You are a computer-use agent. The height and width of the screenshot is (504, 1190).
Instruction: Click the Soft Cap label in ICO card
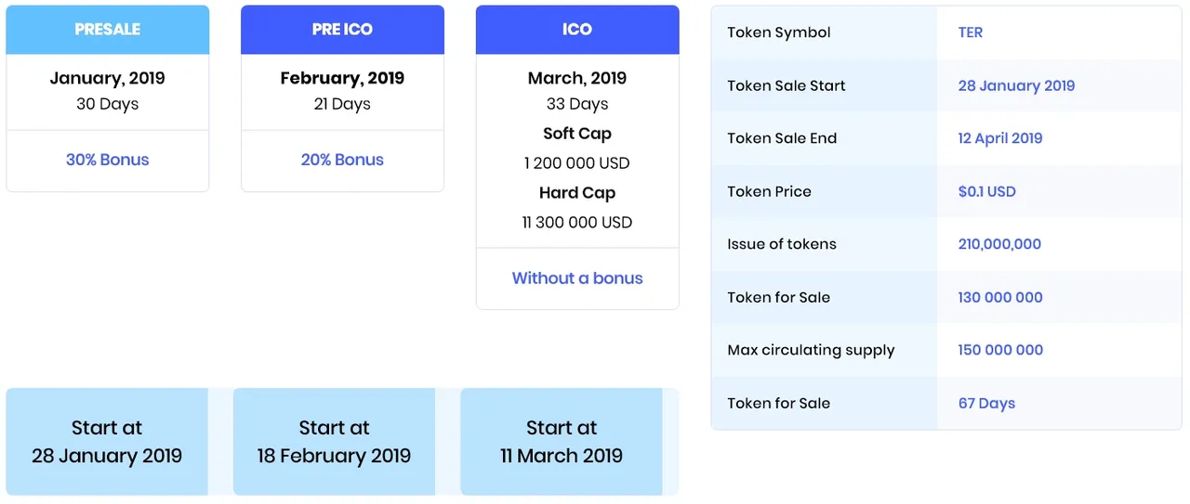coord(577,134)
